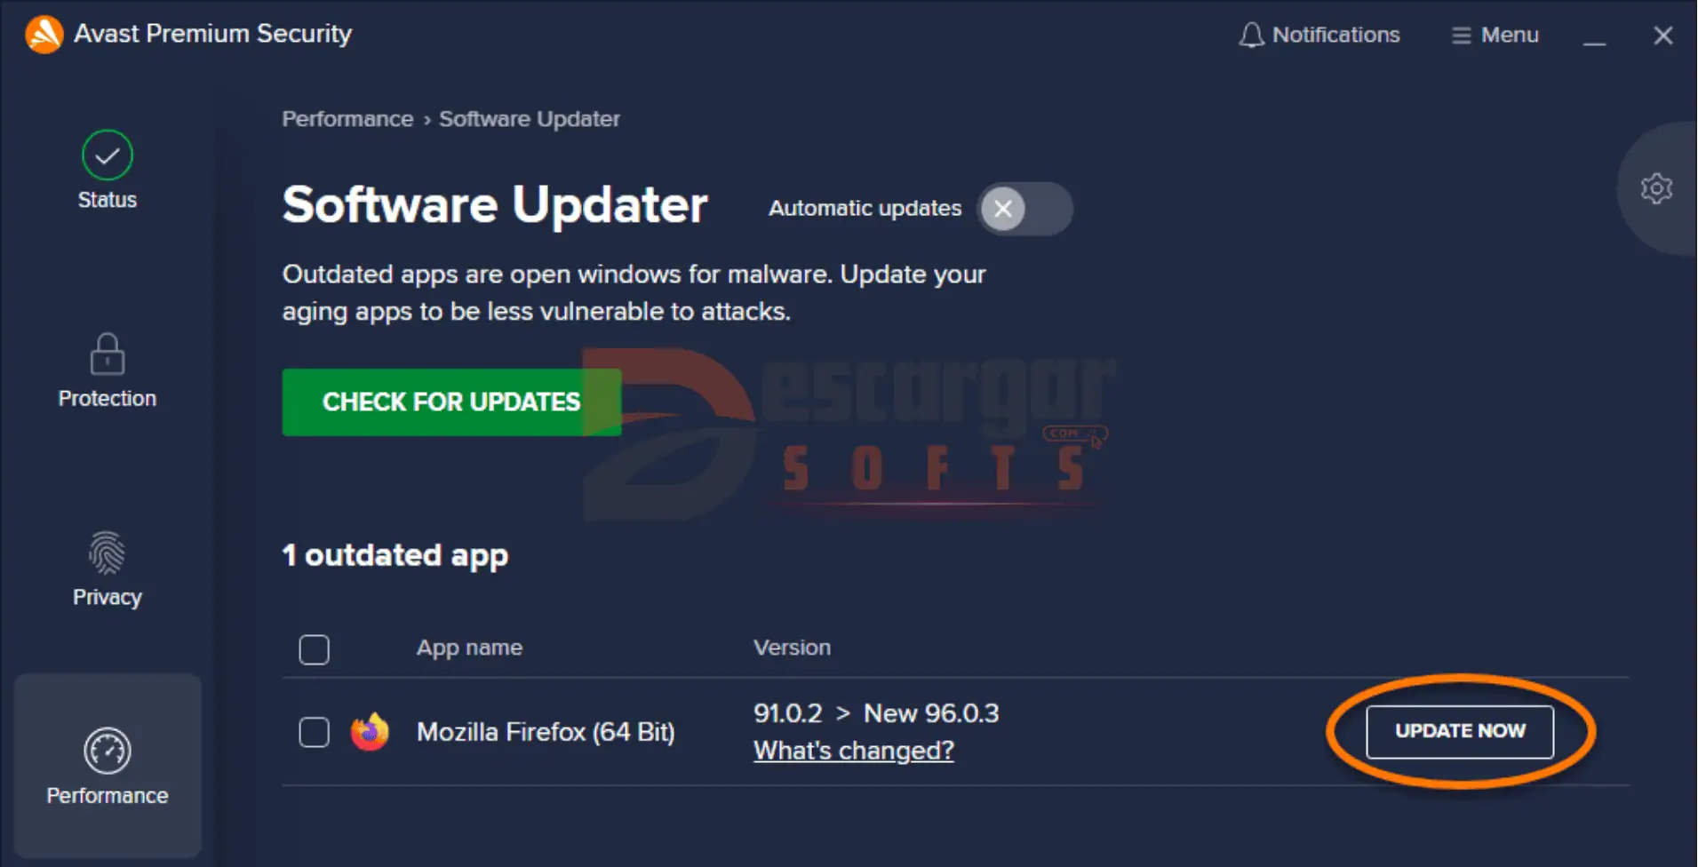Click the Mozilla Firefox app icon

370,732
